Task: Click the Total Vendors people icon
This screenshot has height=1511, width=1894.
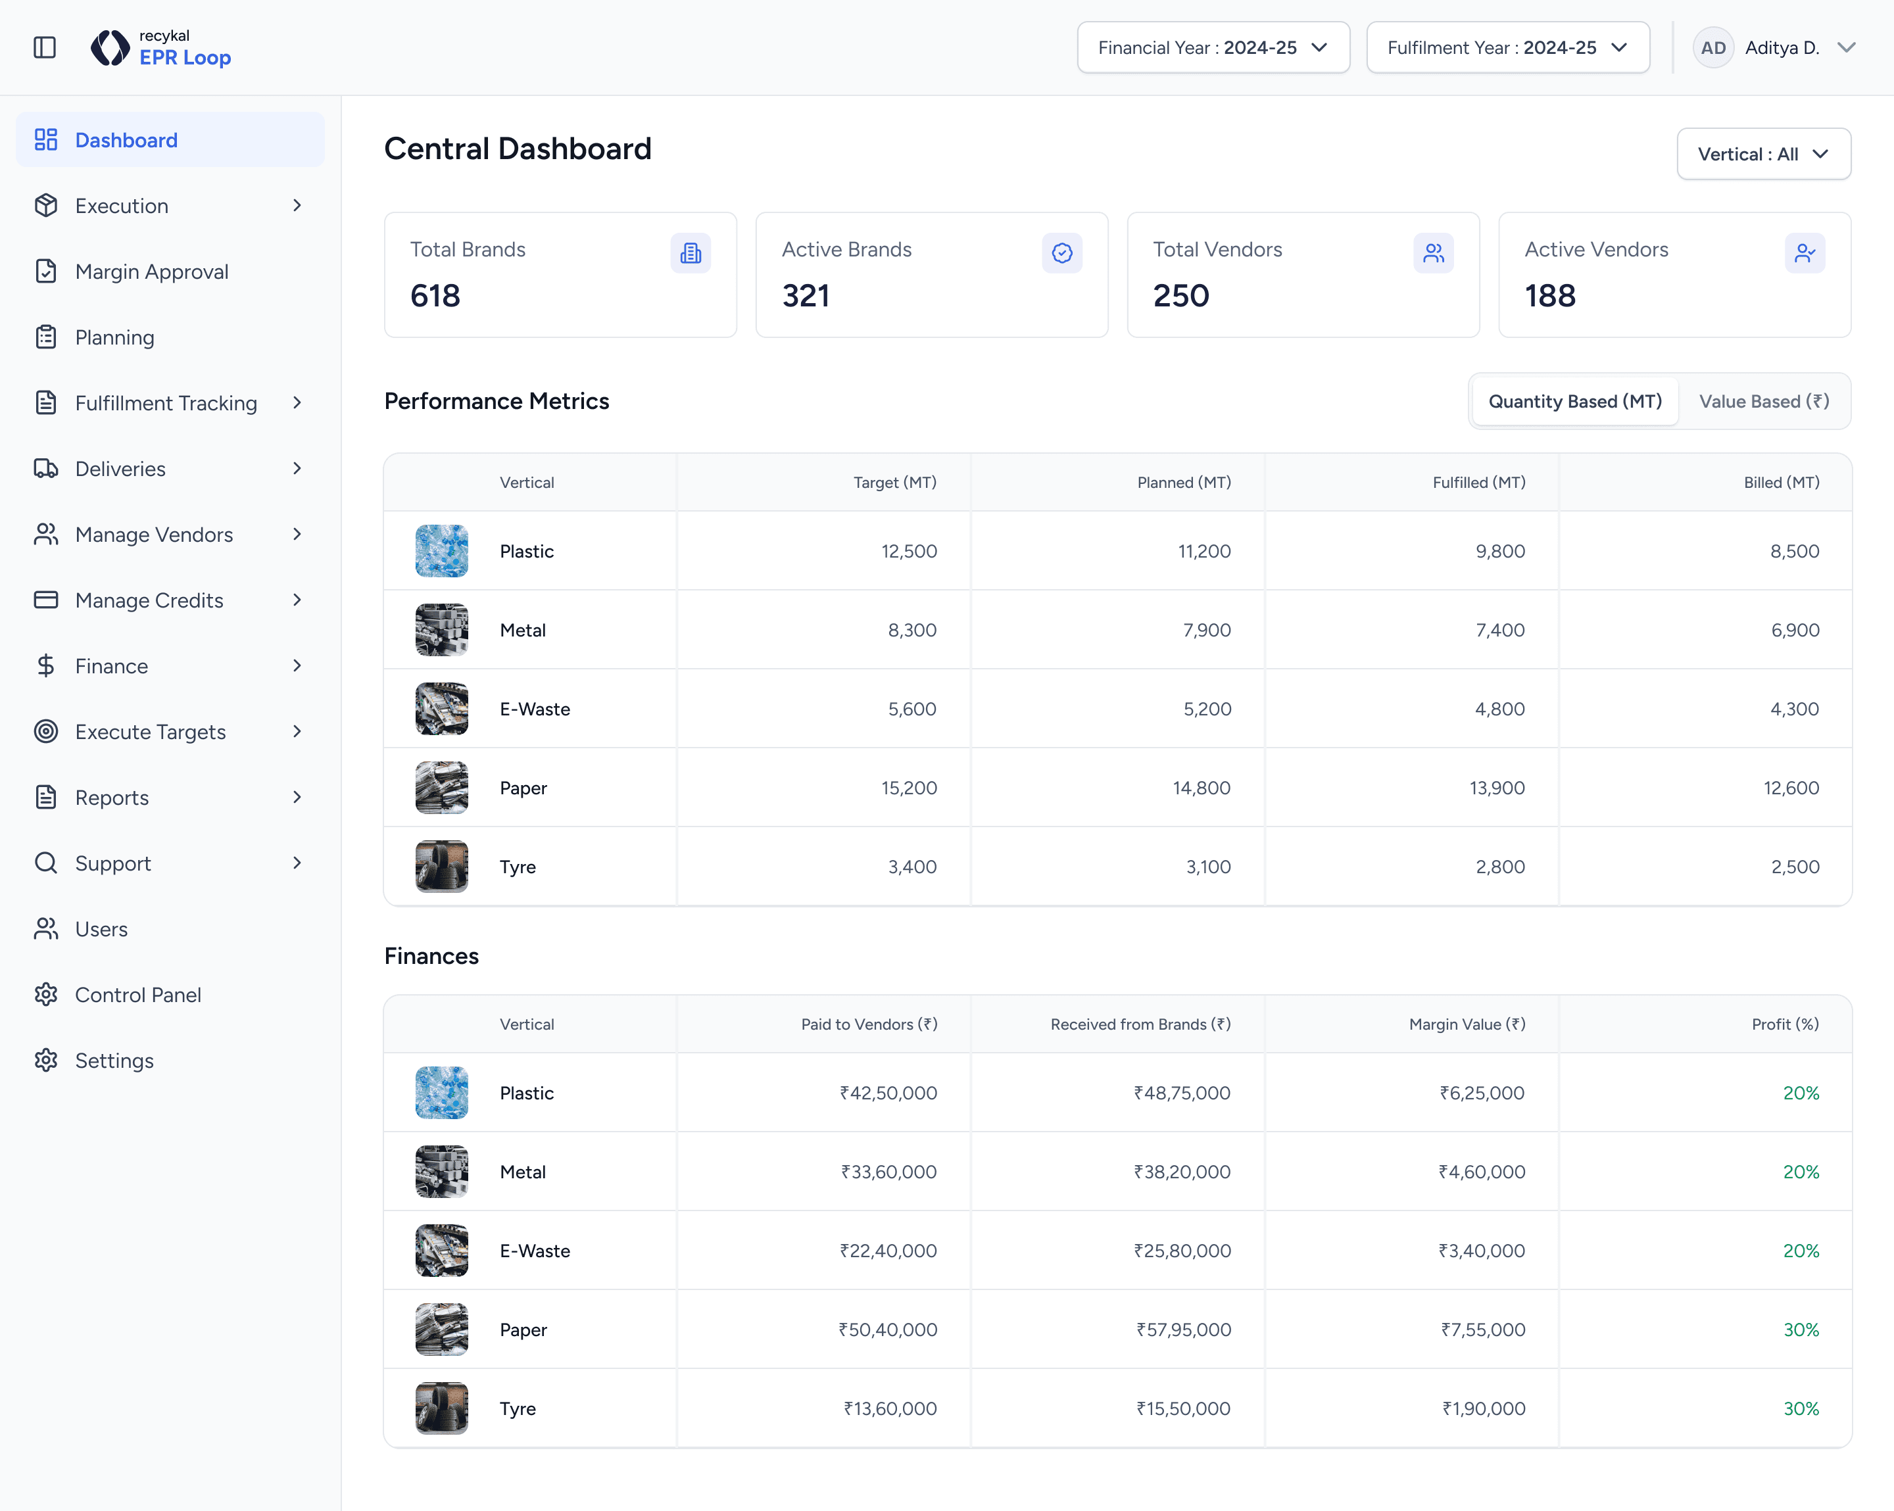Action: point(1433,253)
